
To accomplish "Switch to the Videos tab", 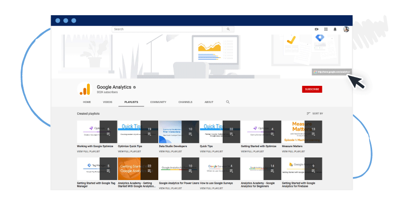I will (x=108, y=102).
